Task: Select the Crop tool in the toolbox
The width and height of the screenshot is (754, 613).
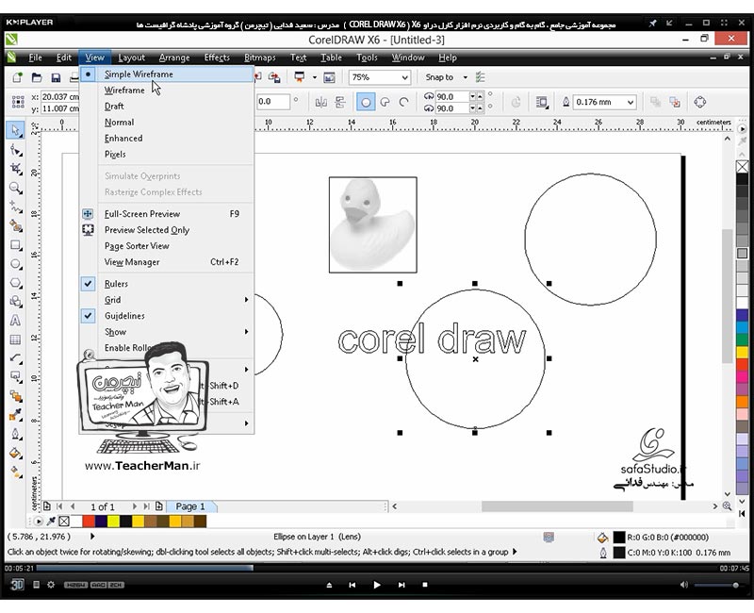Action: click(15, 169)
